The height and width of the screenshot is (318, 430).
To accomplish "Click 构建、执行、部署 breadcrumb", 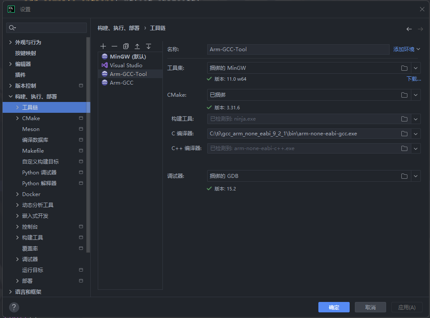I will pyautogui.click(x=119, y=28).
